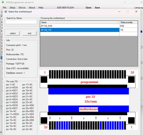The height and width of the screenshot is (135, 143).
Task: Click the programmer connector diagram
Action: pos(88,79)
